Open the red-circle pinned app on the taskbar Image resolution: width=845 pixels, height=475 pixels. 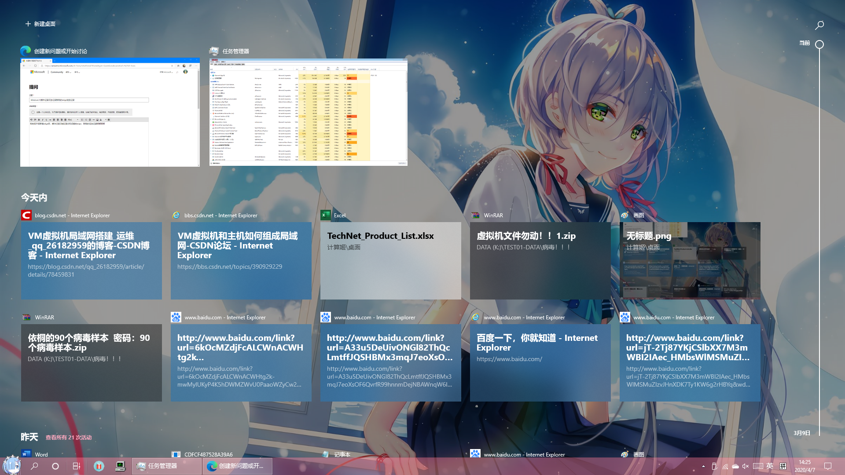pos(99,466)
